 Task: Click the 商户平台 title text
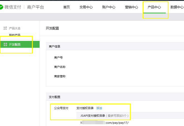coord(35,7)
